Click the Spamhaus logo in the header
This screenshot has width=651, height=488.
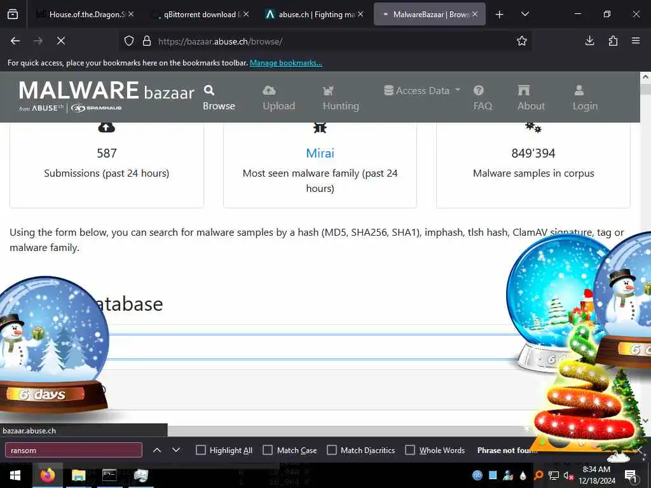[x=97, y=108]
